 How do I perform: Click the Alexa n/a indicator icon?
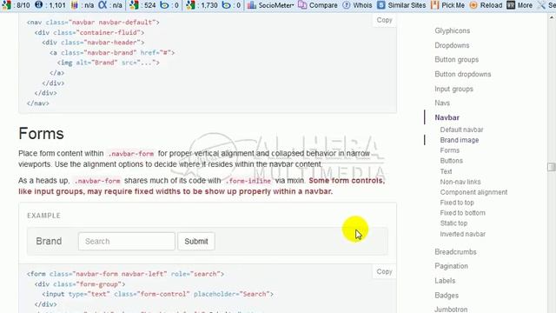[x=103, y=5]
